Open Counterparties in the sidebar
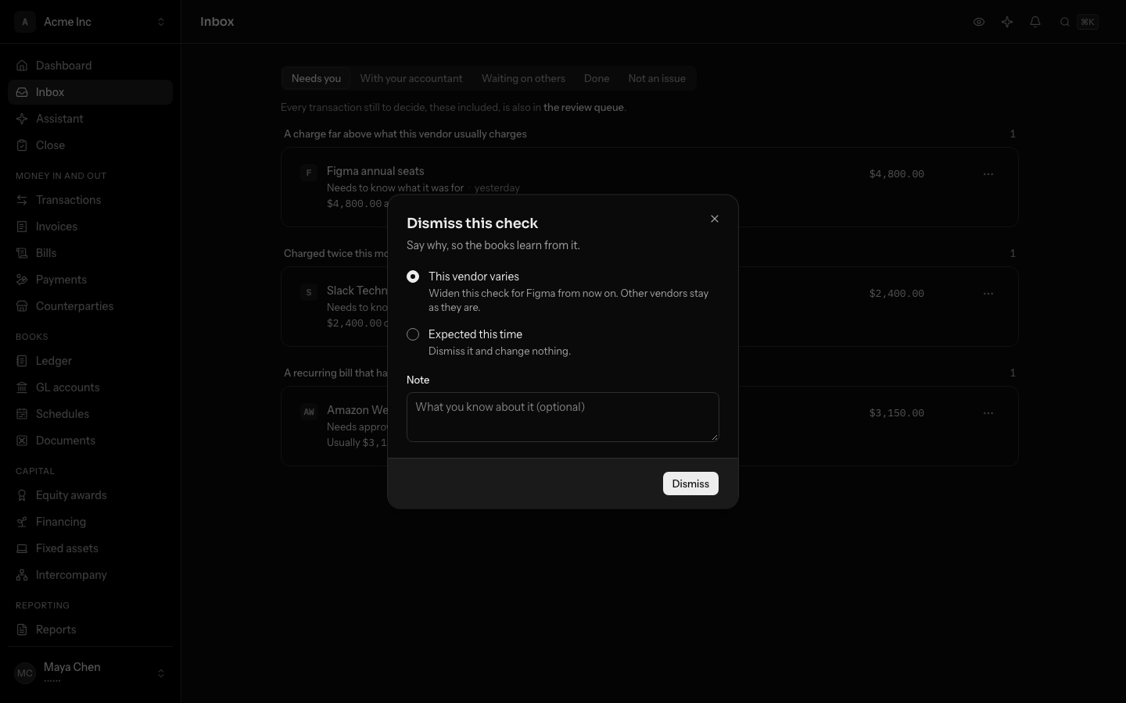 tap(90, 306)
